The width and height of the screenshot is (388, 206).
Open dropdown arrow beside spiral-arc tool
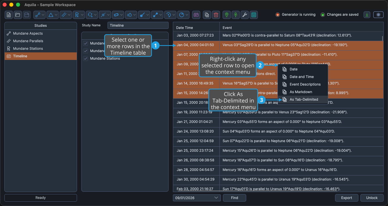(174, 15)
